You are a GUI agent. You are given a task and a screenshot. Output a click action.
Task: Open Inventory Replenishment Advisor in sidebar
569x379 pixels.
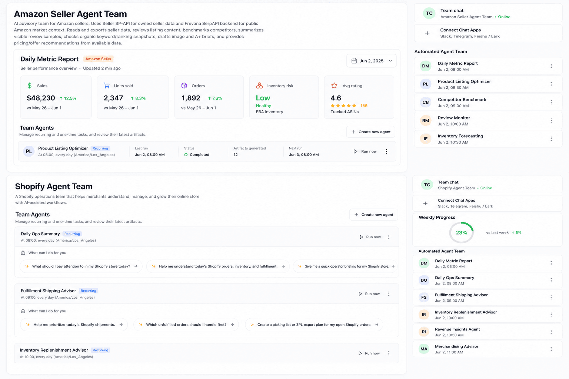point(487,315)
